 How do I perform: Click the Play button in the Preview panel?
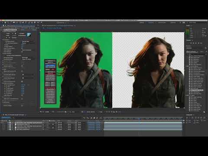196,43
